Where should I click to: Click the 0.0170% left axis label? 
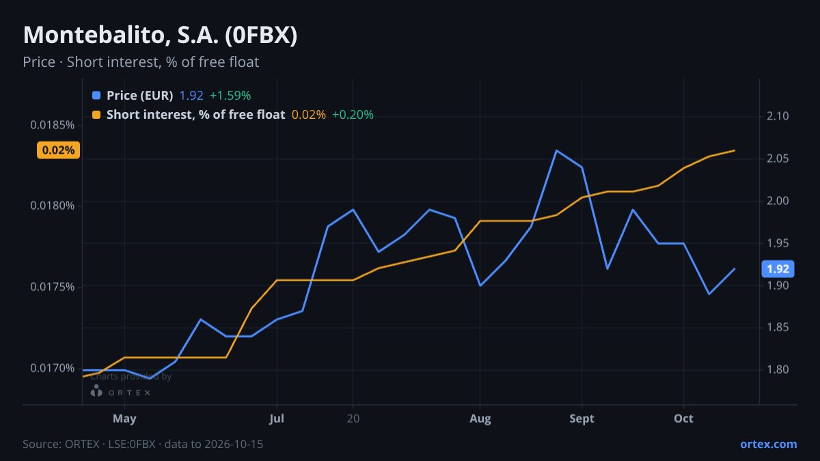pyautogui.click(x=52, y=368)
